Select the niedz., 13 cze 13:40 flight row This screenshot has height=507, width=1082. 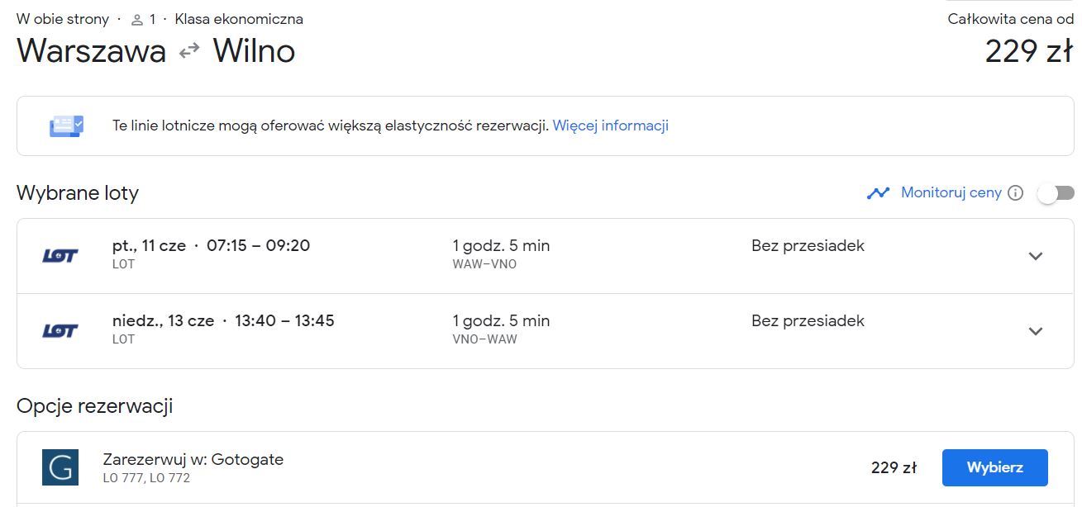[x=546, y=331]
